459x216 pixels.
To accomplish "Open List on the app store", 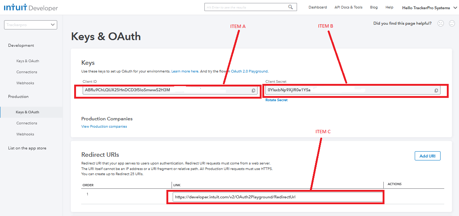I will pos(27,148).
